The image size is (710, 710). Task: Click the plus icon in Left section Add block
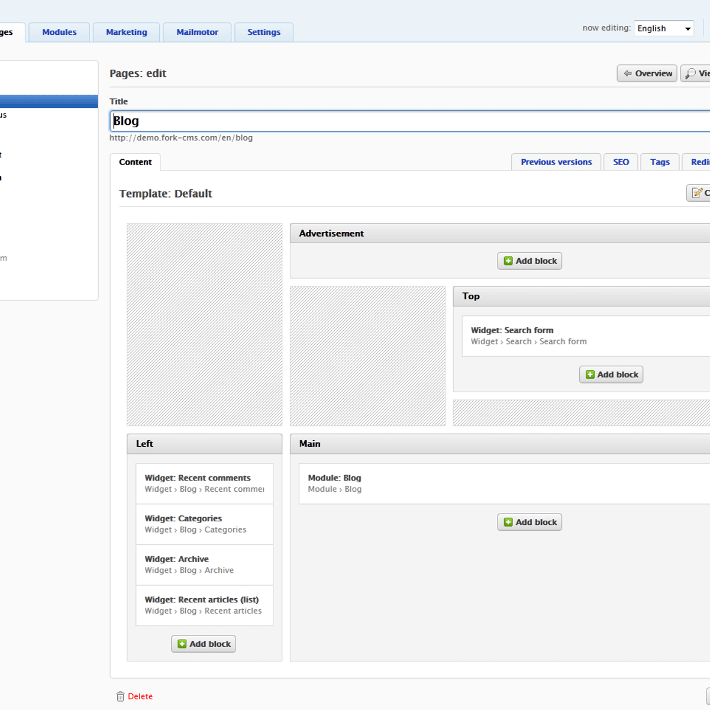(x=182, y=644)
